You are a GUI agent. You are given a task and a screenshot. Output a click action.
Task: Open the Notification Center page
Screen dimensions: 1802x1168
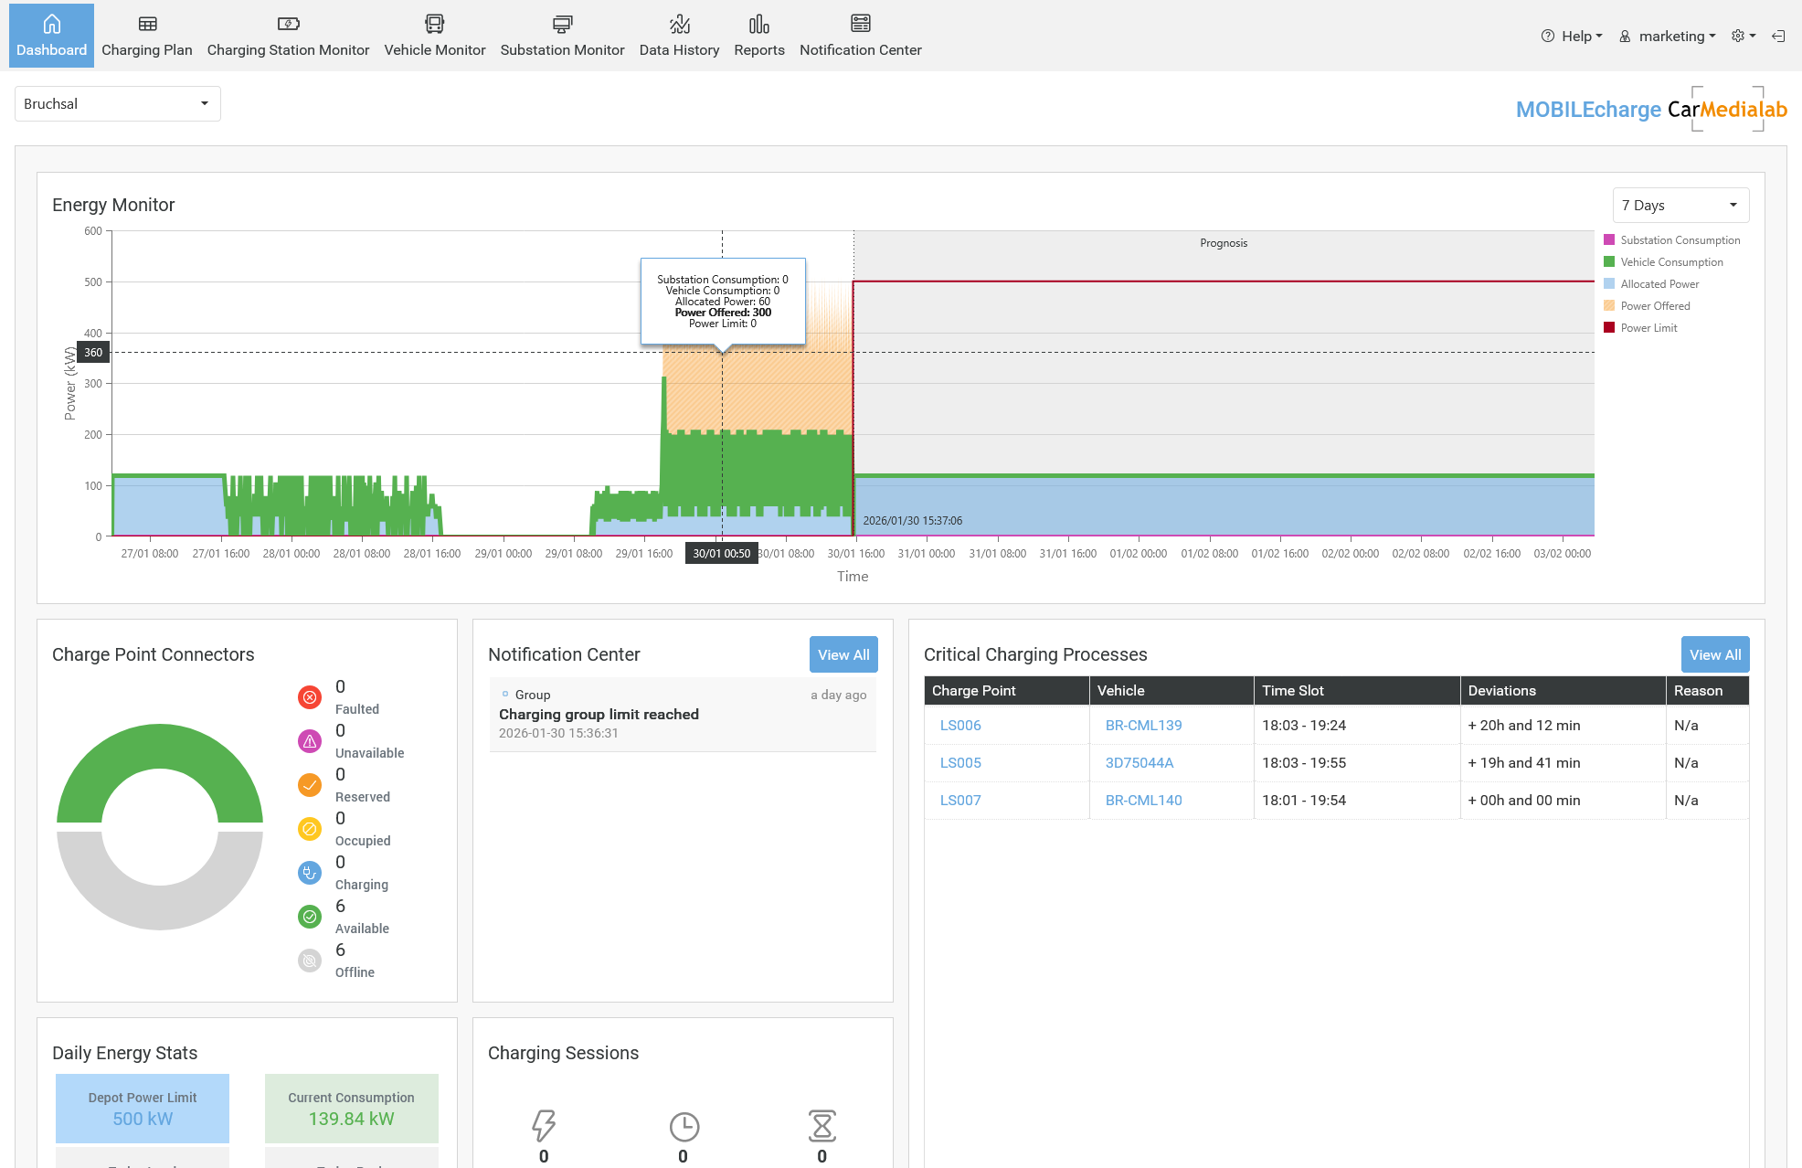(x=860, y=35)
